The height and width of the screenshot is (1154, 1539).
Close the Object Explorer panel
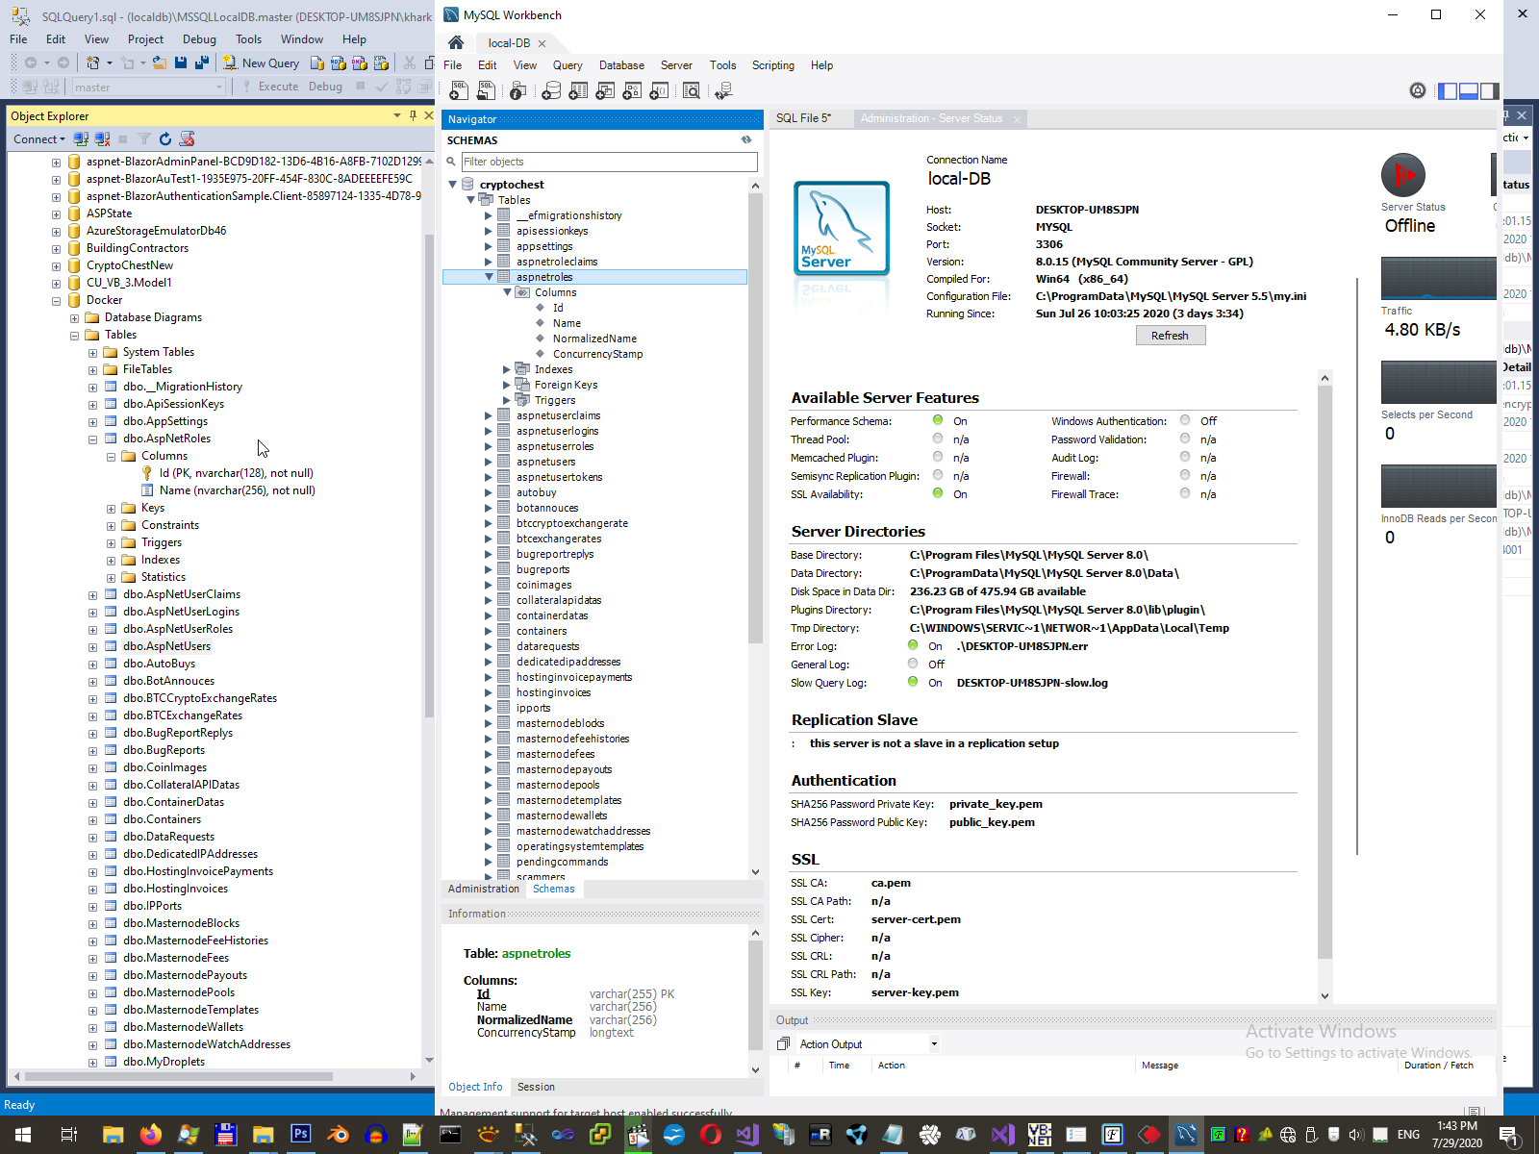[x=429, y=115]
